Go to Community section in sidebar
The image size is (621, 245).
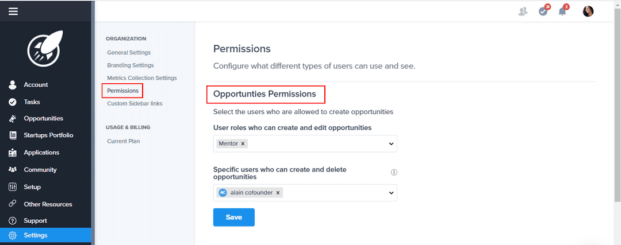(x=40, y=170)
